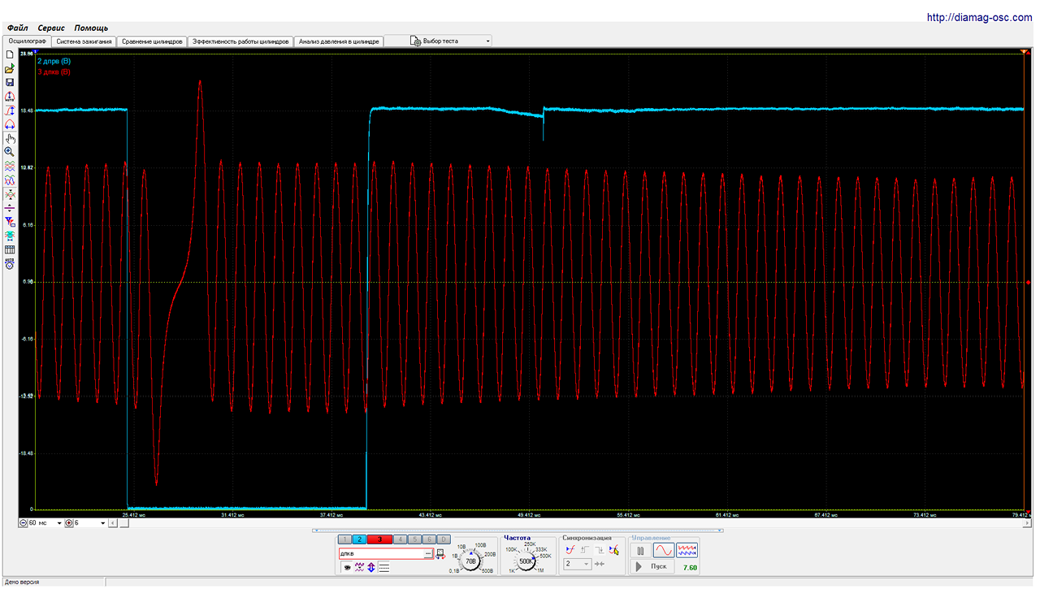Click the sync cursor pointer icon
The height and width of the screenshot is (589, 1040).
click(x=614, y=550)
